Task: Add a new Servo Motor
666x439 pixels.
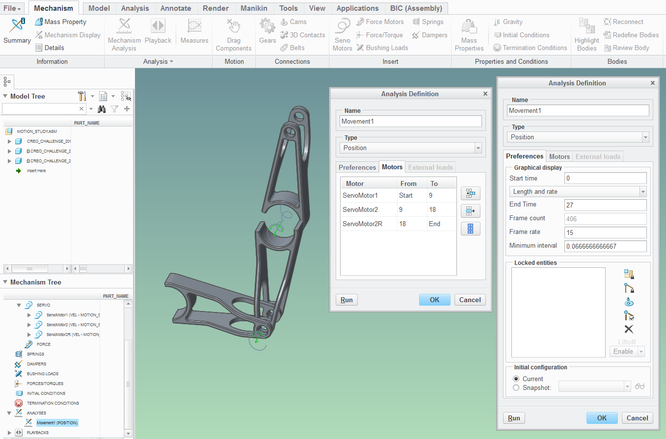Action: tap(342, 33)
